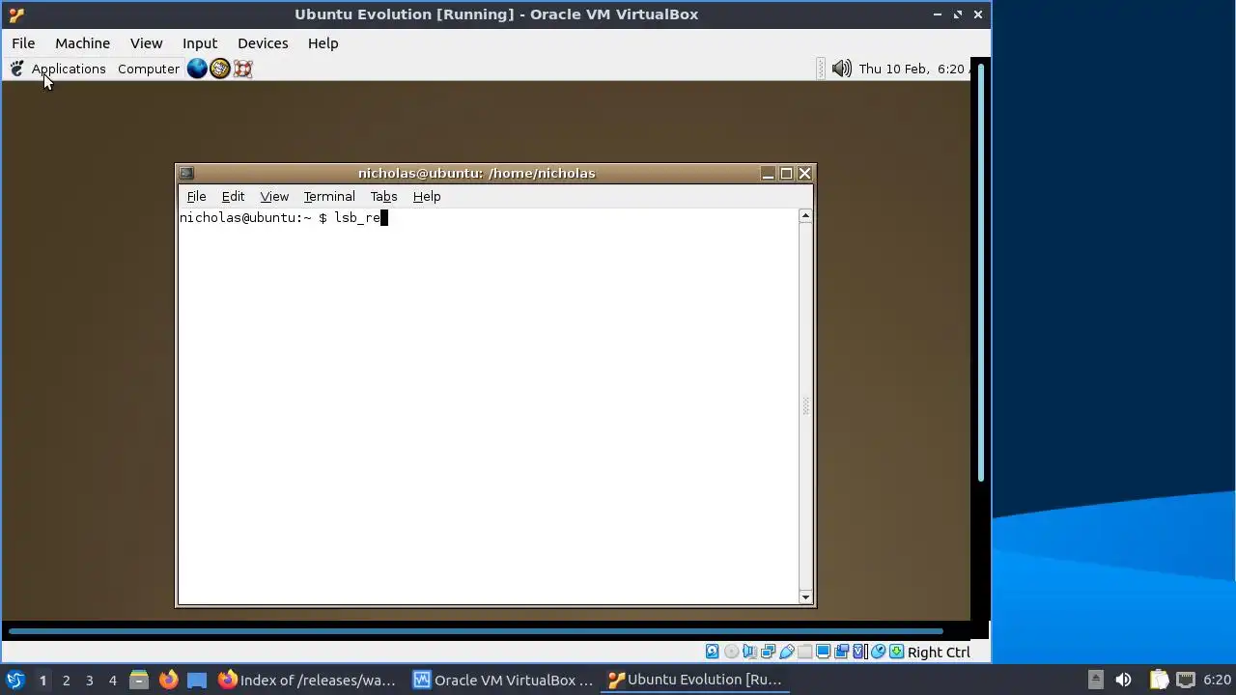
Task: Click the VirtualBox optical drive indicator
Action: click(x=731, y=652)
